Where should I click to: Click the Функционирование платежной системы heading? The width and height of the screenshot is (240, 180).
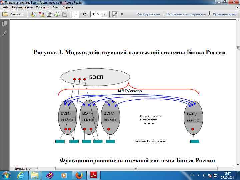(x=137, y=161)
